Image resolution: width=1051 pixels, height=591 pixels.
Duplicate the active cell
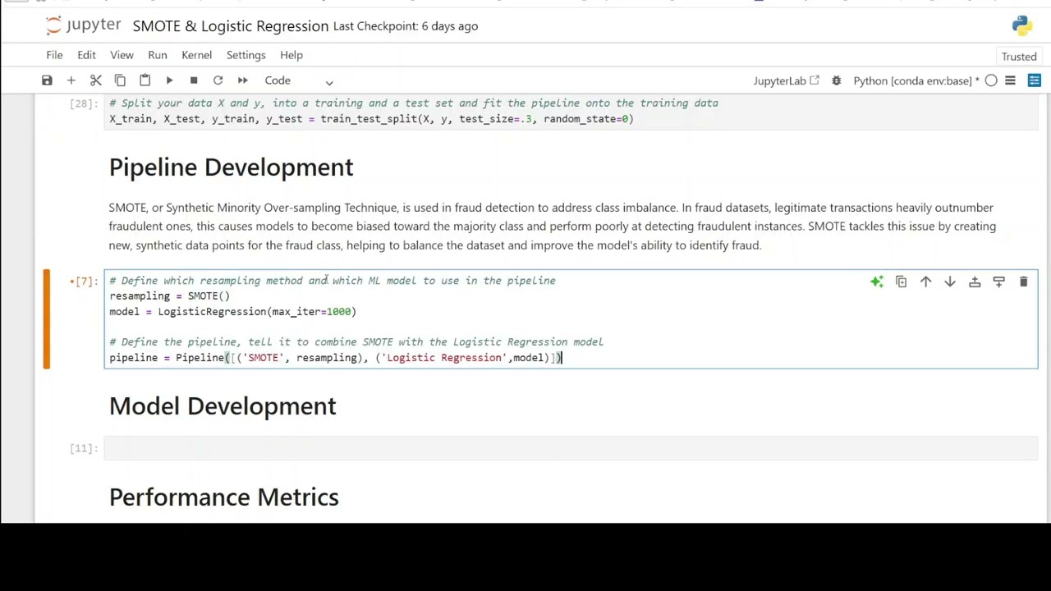click(x=901, y=282)
